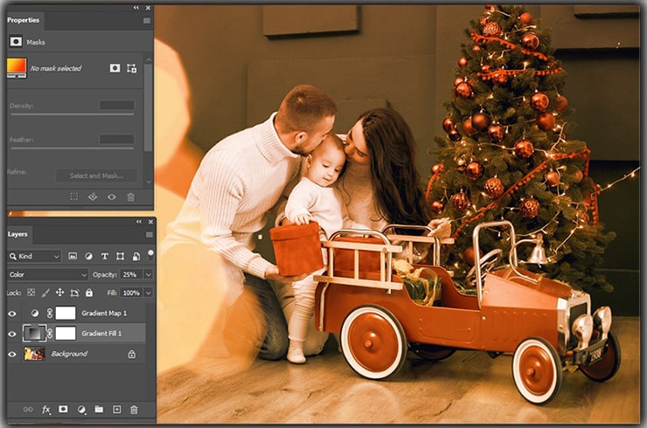Toggle mask visibility eye in Properties

pos(112,197)
